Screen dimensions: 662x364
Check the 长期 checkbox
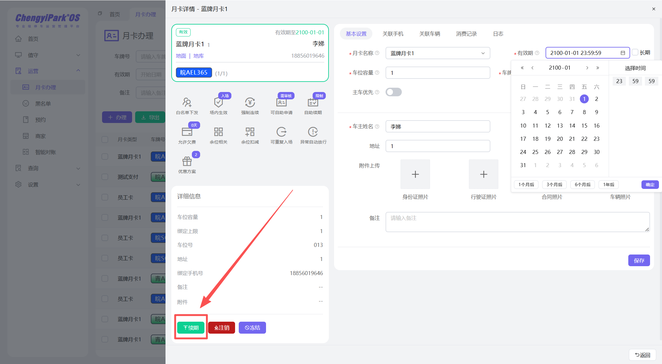tap(635, 52)
